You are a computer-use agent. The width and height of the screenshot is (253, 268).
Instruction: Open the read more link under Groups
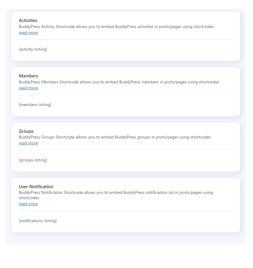pyautogui.click(x=28, y=143)
